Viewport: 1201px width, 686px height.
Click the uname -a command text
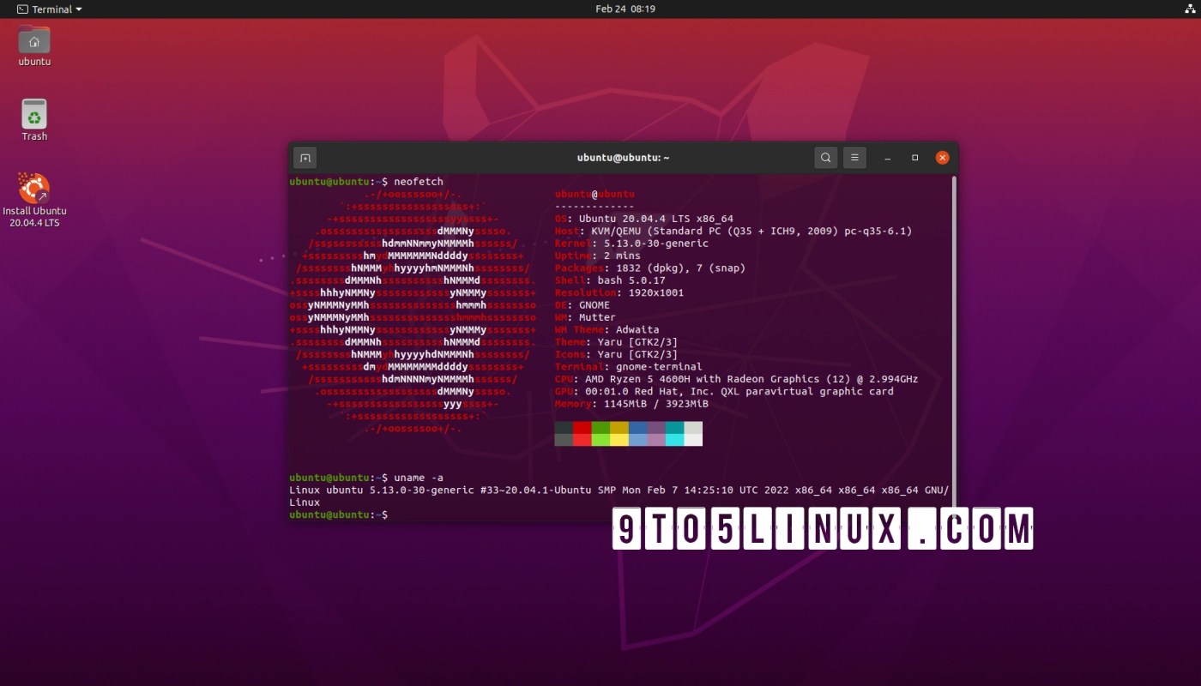(x=419, y=478)
